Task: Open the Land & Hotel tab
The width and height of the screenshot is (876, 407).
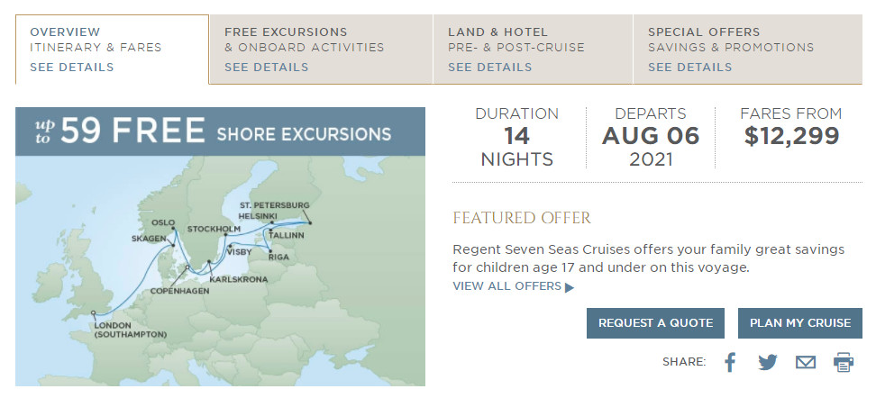Action: click(x=516, y=40)
